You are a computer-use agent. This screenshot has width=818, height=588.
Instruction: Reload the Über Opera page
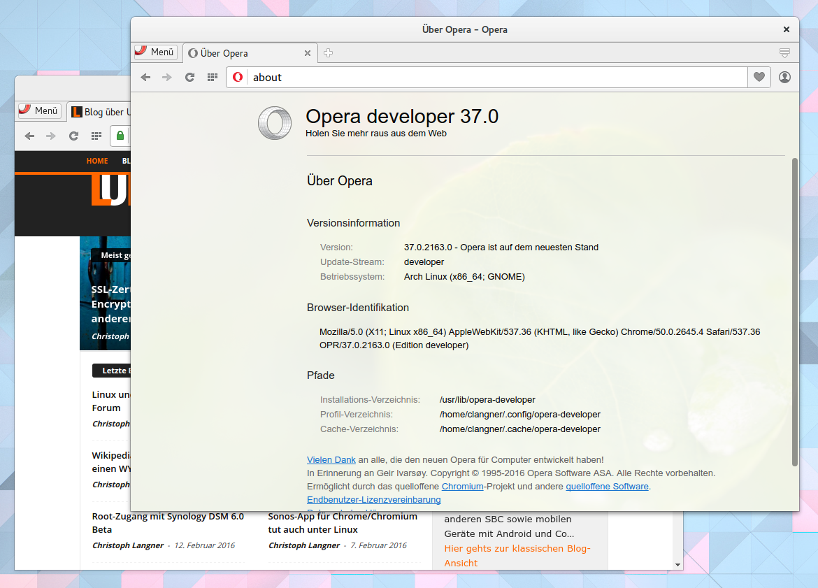coord(189,77)
